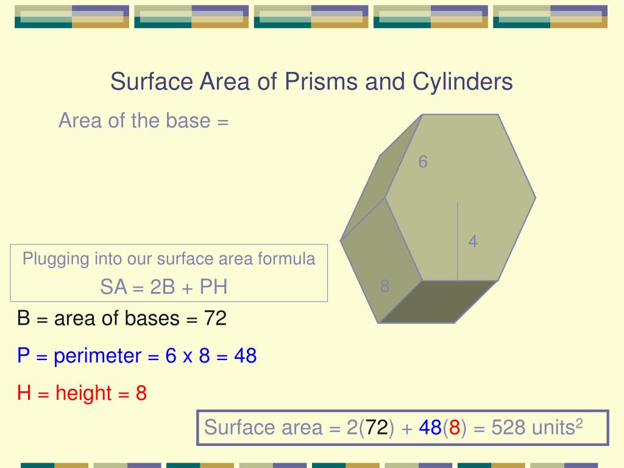Click the label '8' on the prism side
The image size is (624, 468).
coord(385,286)
